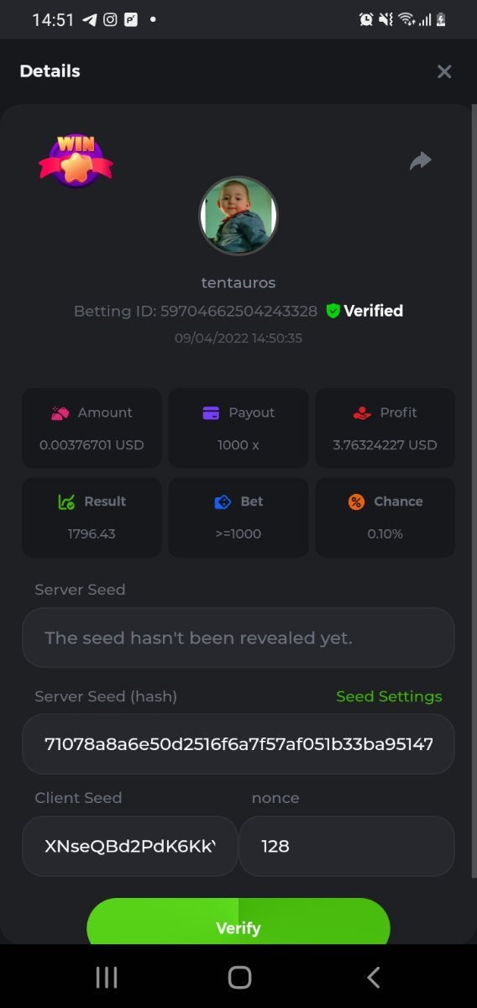Tap the purple Payout wallet icon
This screenshot has height=1008, width=477.
point(211,412)
